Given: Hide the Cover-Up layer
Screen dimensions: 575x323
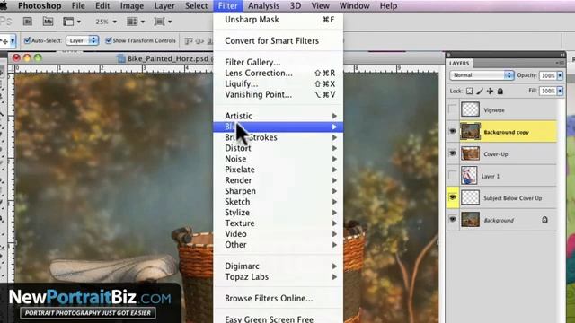Looking at the screenshot, I should coord(453,153).
